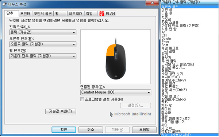219x137 pixels.
Task: Click the grayed 설정(S)... button
Action: [135, 105]
